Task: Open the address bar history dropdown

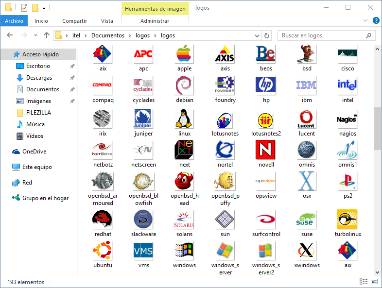Action: coord(257,36)
